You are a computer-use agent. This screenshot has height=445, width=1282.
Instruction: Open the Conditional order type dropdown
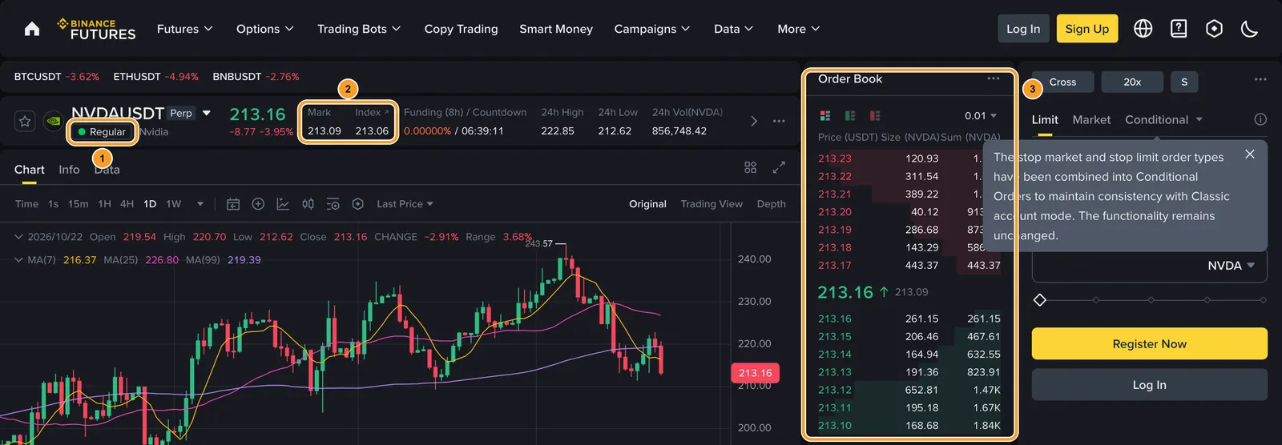(1163, 119)
